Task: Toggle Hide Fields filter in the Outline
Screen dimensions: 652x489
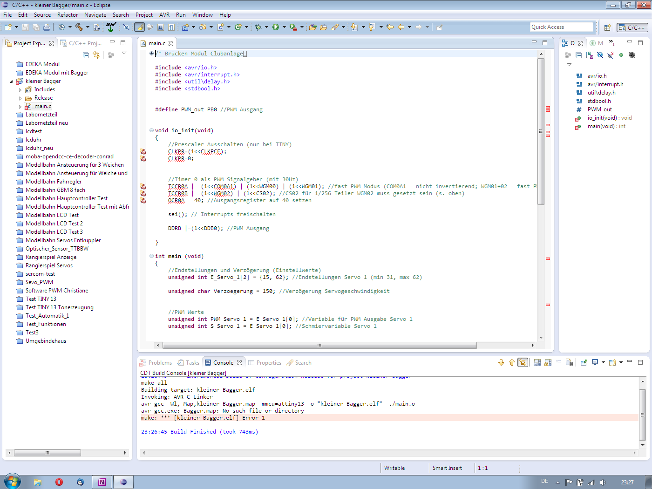Action: point(600,55)
